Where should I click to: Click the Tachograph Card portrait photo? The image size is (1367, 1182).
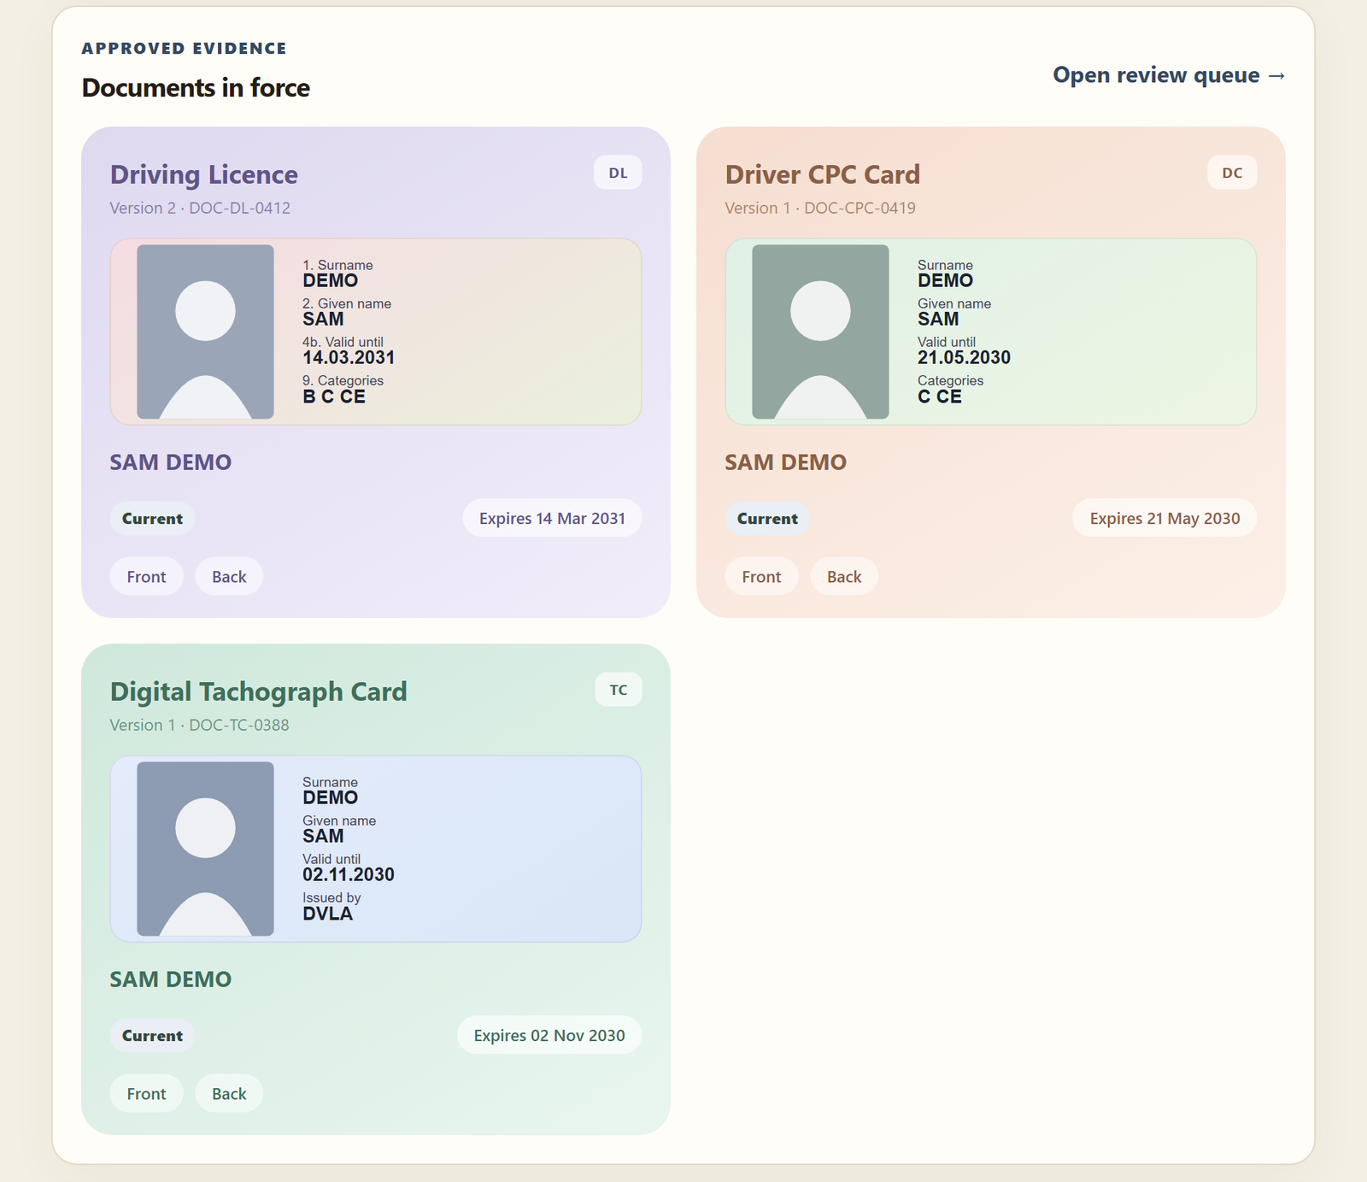point(205,849)
